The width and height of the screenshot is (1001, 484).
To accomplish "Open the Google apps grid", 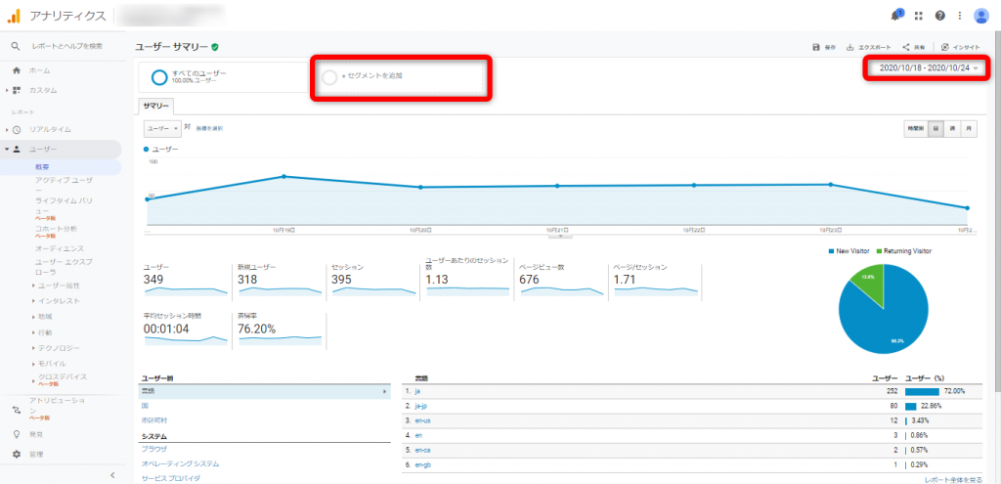I will click(919, 16).
